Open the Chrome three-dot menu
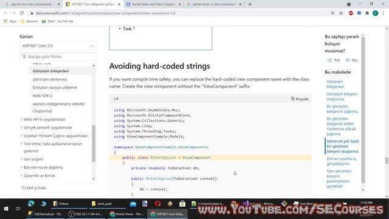Image resolution: width=389 pixels, height=219 pixels. (x=384, y=13)
